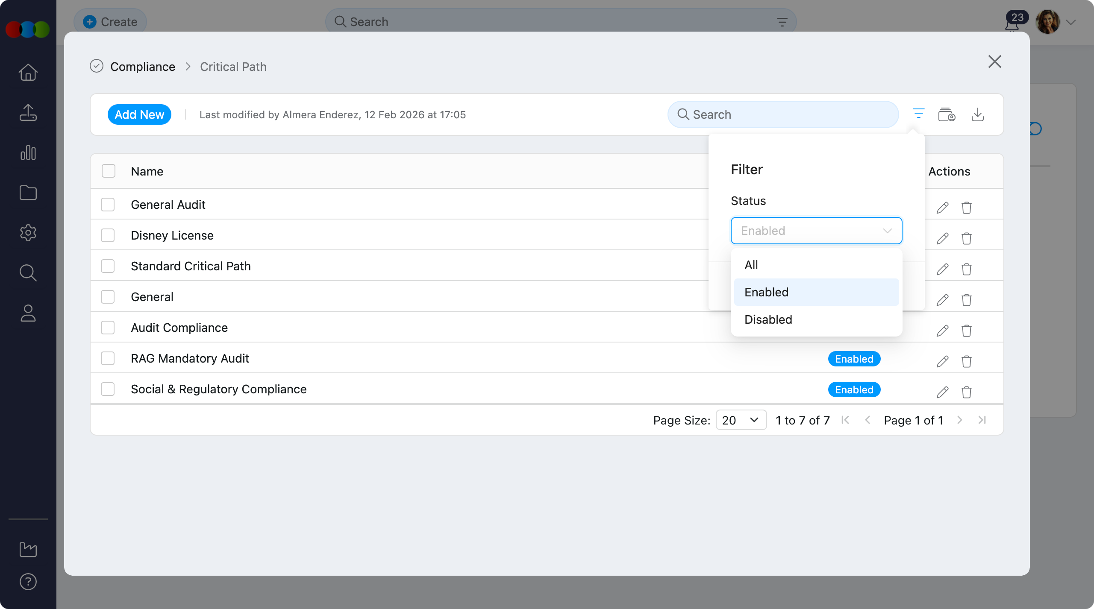Open the analytics bar chart sidebar icon
This screenshot has width=1094, height=609.
[28, 152]
